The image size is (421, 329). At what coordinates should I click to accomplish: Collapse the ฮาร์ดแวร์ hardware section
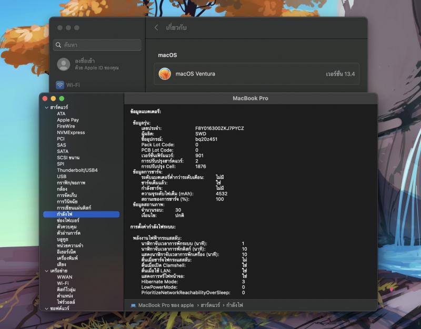pyautogui.click(x=46, y=107)
